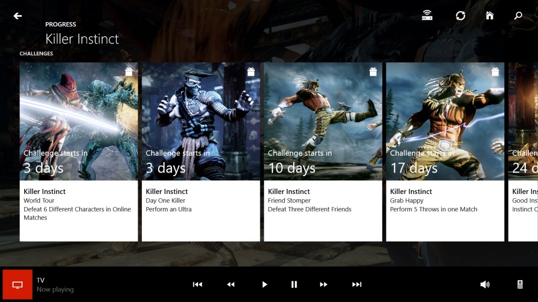Image resolution: width=538 pixels, height=302 pixels.
Task: Fast forward playback
Action: pos(324,285)
